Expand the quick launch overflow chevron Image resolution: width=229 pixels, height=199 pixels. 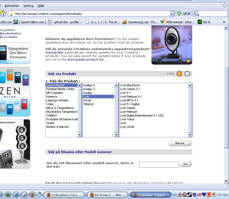click(39, 193)
